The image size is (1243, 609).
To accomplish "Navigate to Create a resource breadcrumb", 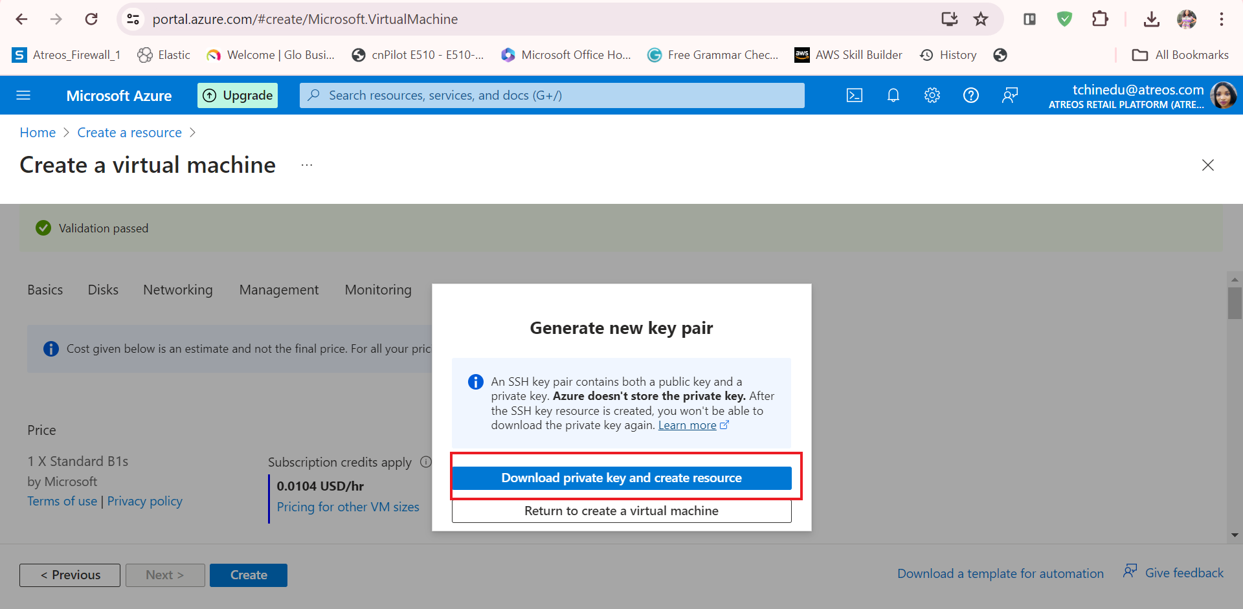I will (129, 133).
